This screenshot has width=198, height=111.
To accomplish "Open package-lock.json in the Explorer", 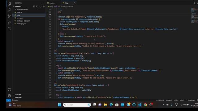I will [x=24, y=21].
